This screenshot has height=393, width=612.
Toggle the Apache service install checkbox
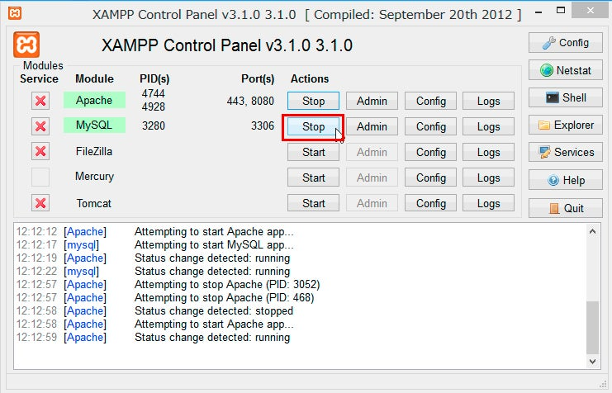pyautogui.click(x=40, y=101)
